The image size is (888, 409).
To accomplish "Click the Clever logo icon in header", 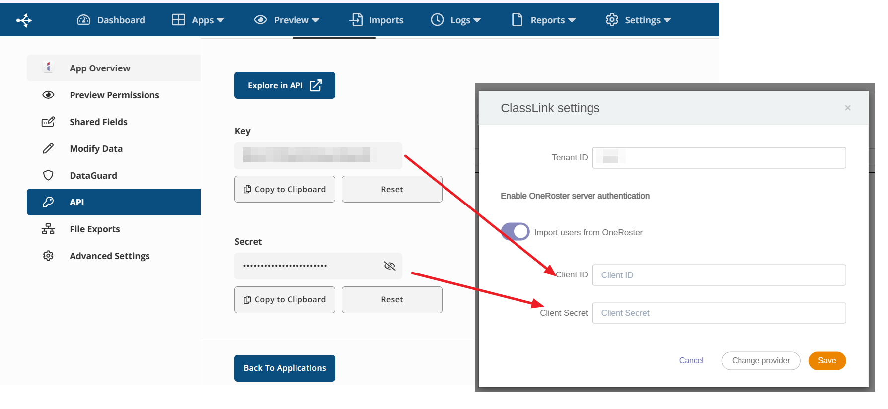I will pyautogui.click(x=24, y=20).
